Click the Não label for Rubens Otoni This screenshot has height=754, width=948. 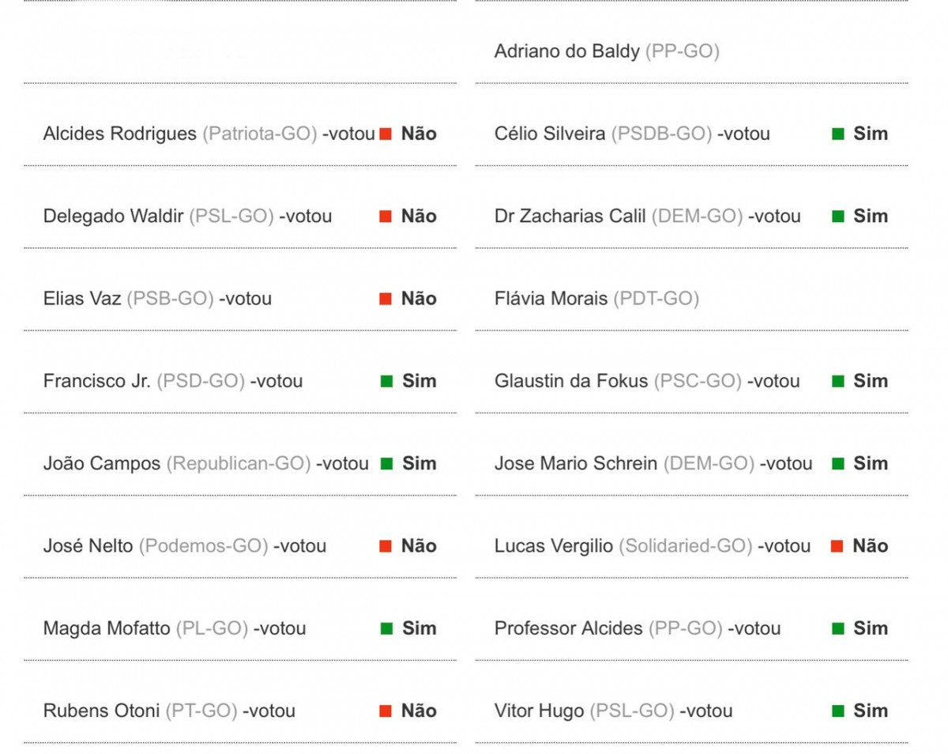pos(419,711)
